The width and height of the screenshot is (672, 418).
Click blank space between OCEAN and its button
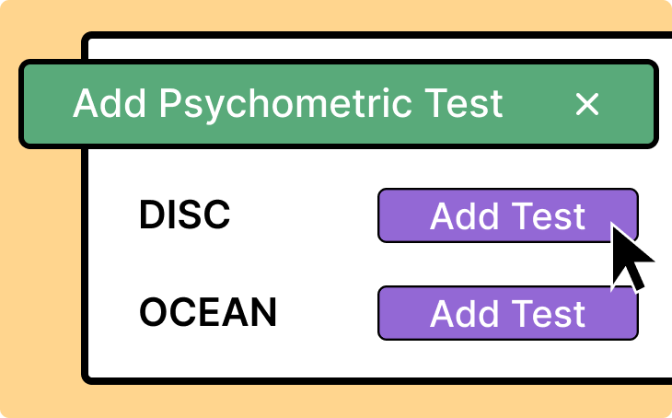point(327,313)
